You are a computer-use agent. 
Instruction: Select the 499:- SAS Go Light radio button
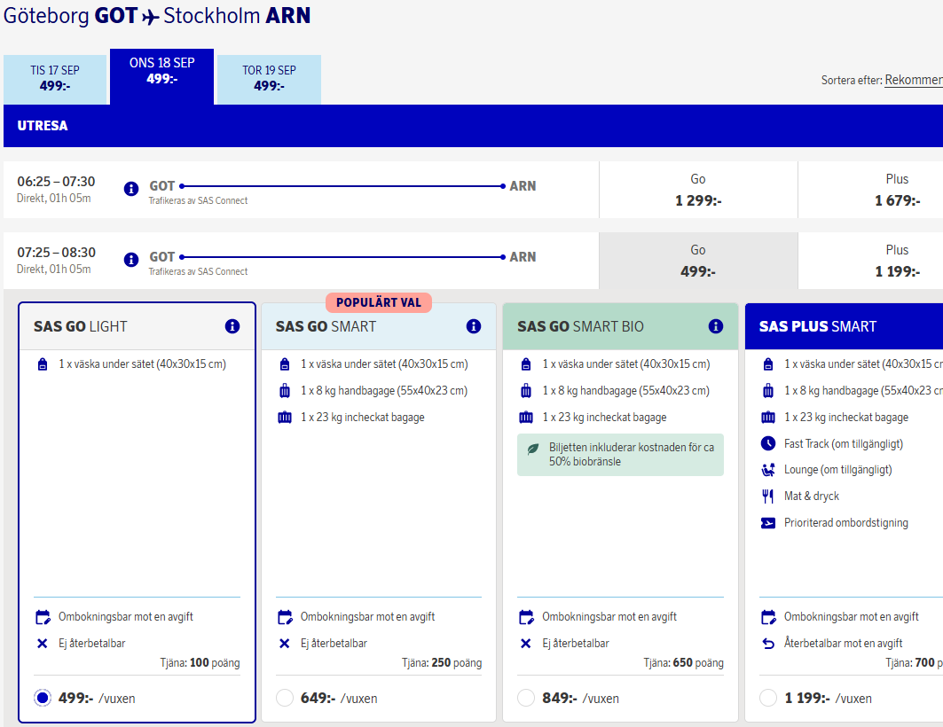coord(43,698)
